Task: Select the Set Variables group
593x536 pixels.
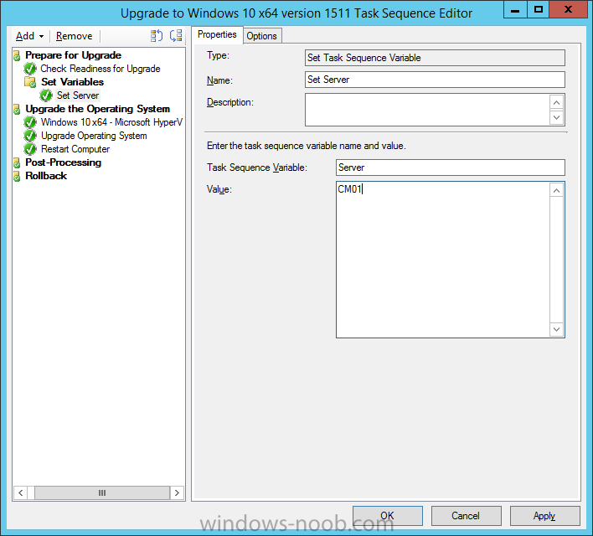Action: [72, 82]
